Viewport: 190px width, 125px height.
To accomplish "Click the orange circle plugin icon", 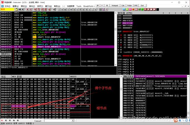I will click(133, 10).
